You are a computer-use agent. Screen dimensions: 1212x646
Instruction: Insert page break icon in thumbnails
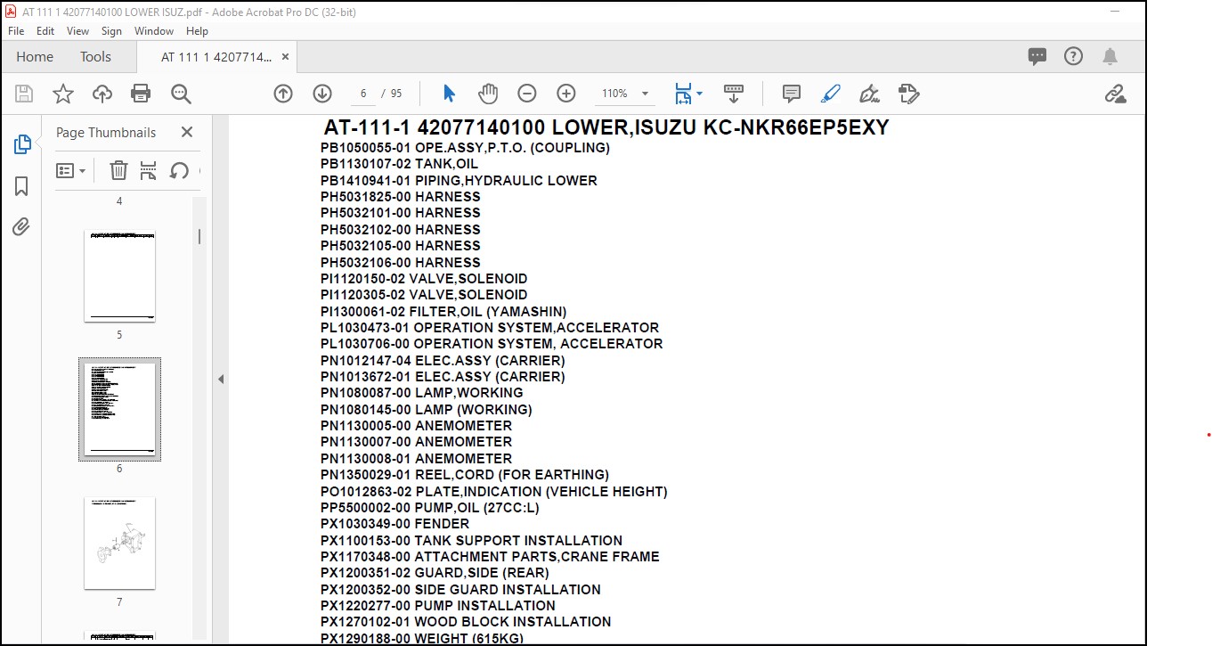pos(149,170)
